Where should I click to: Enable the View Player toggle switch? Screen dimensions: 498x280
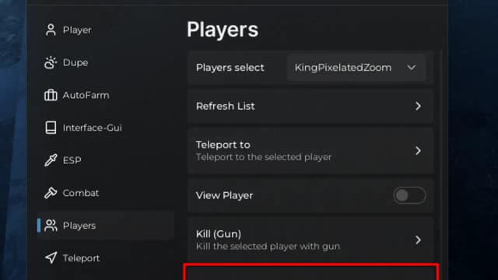click(409, 195)
